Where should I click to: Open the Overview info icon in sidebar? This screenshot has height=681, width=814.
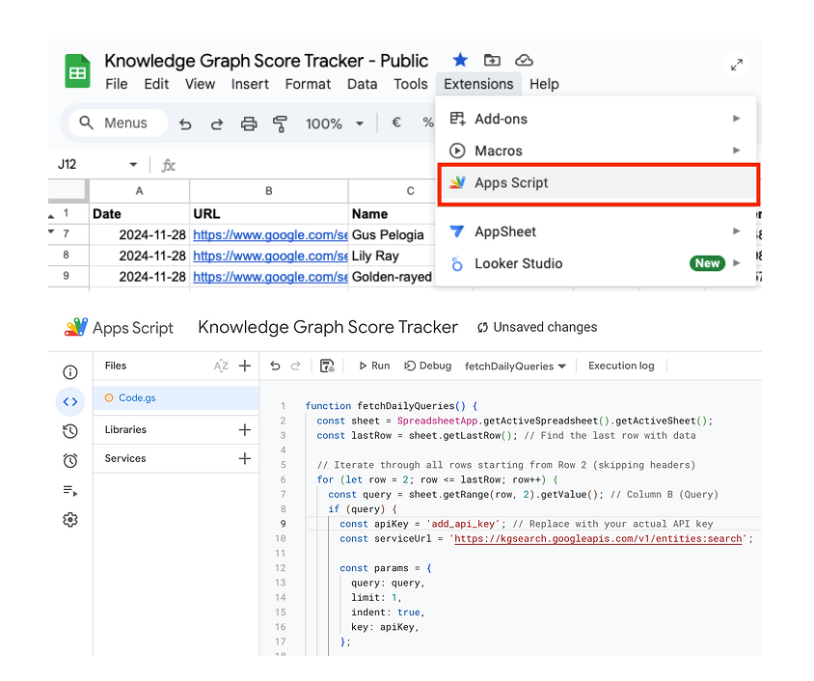70,372
